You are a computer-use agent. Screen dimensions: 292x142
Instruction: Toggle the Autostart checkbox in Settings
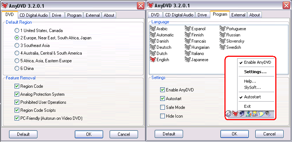tap(162, 99)
